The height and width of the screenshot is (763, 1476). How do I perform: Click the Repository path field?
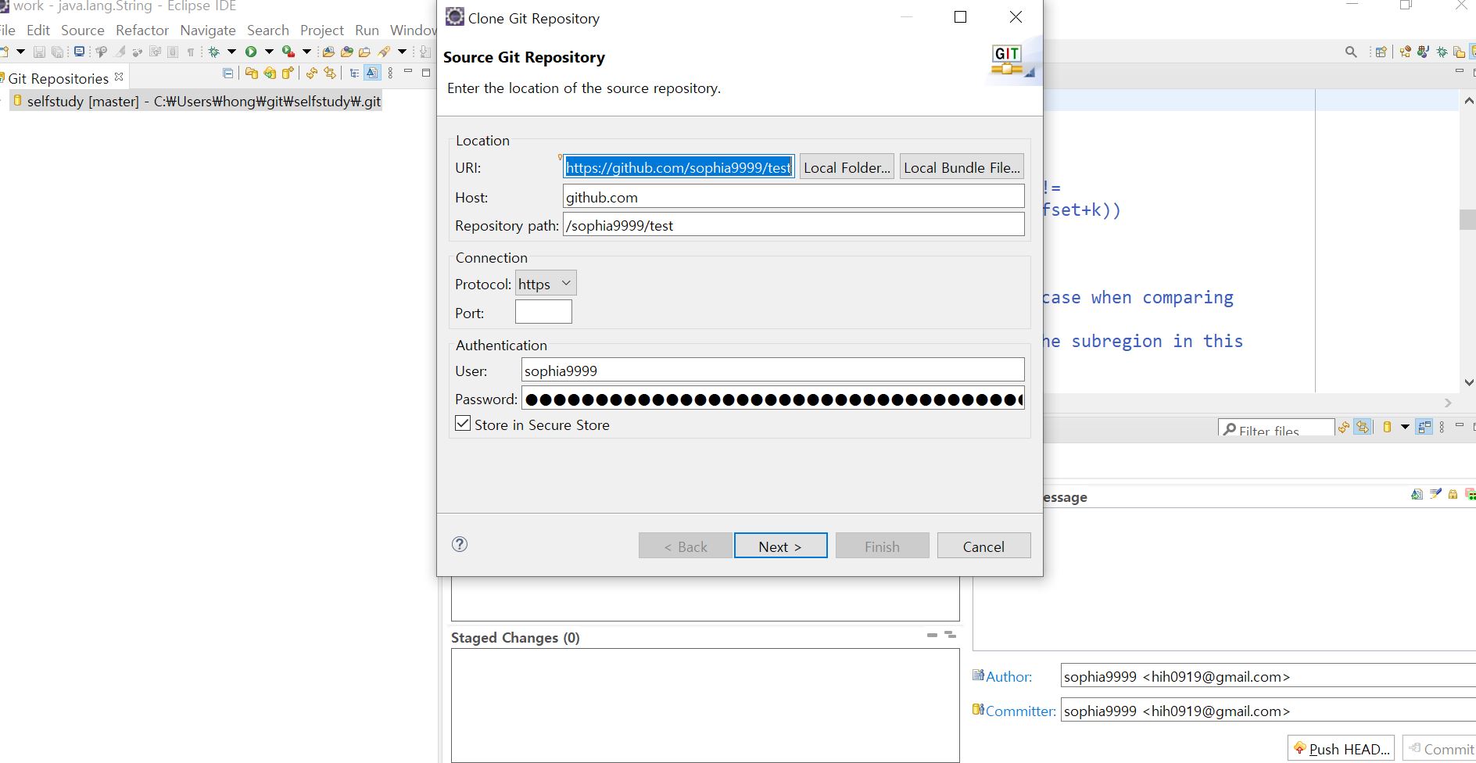click(x=794, y=224)
